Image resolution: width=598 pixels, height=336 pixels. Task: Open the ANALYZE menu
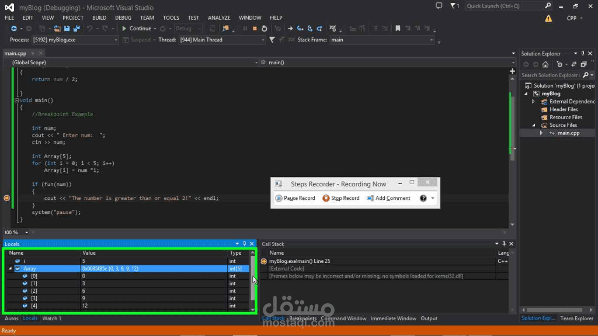coord(219,18)
